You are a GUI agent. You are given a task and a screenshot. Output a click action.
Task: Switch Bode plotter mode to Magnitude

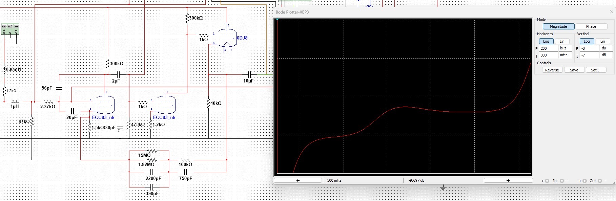558,26
